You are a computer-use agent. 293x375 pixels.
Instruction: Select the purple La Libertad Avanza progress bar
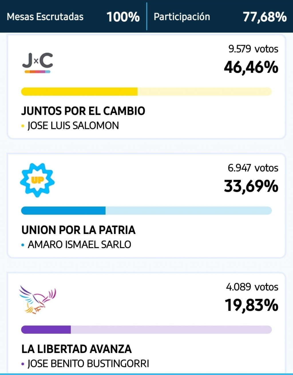click(146, 330)
